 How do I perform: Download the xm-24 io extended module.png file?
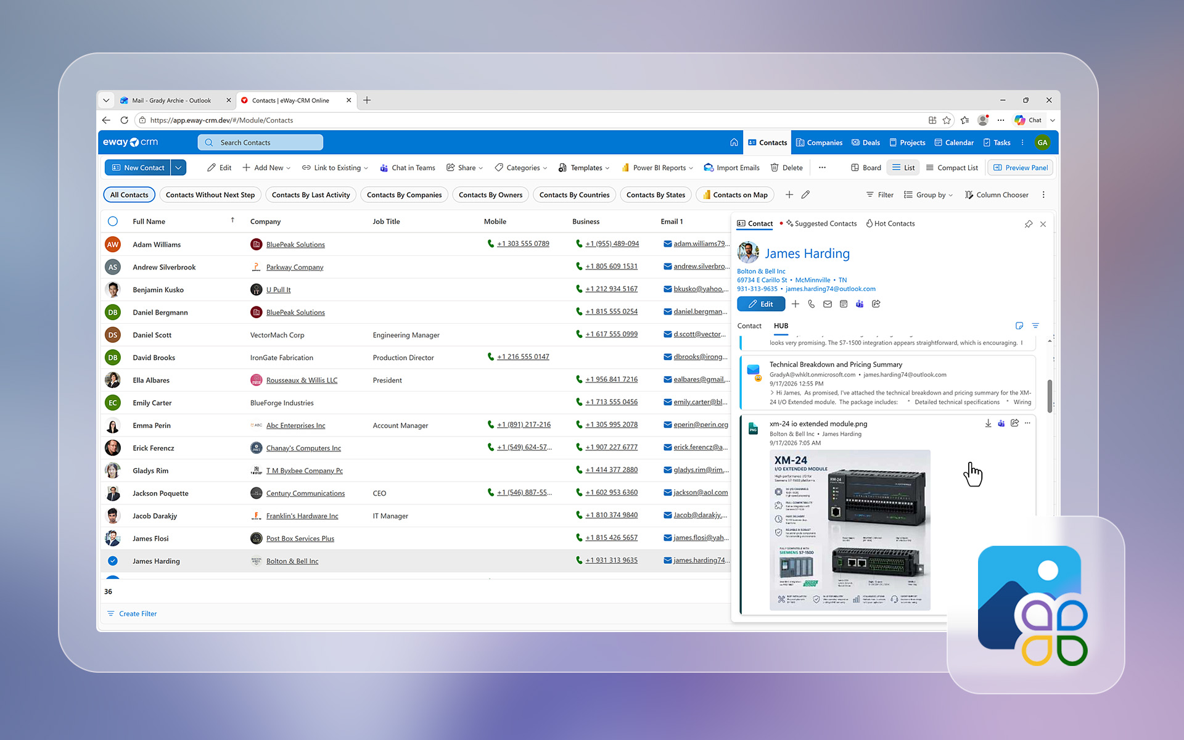[x=988, y=423]
